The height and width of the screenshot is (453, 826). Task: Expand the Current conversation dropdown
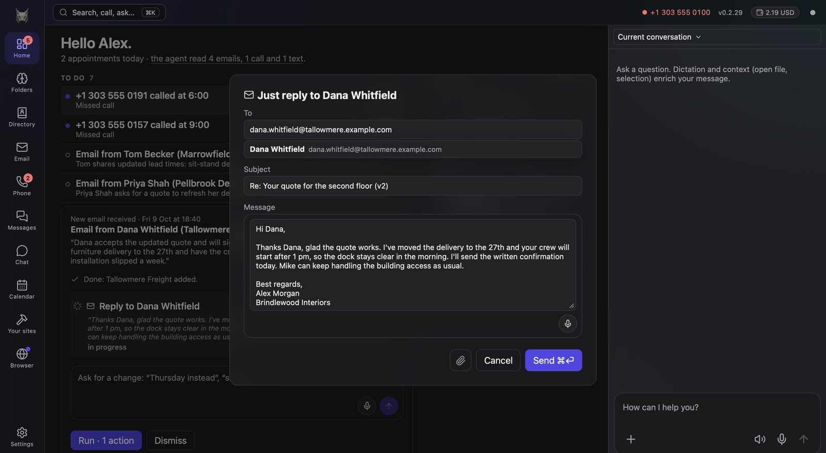point(717,37)
